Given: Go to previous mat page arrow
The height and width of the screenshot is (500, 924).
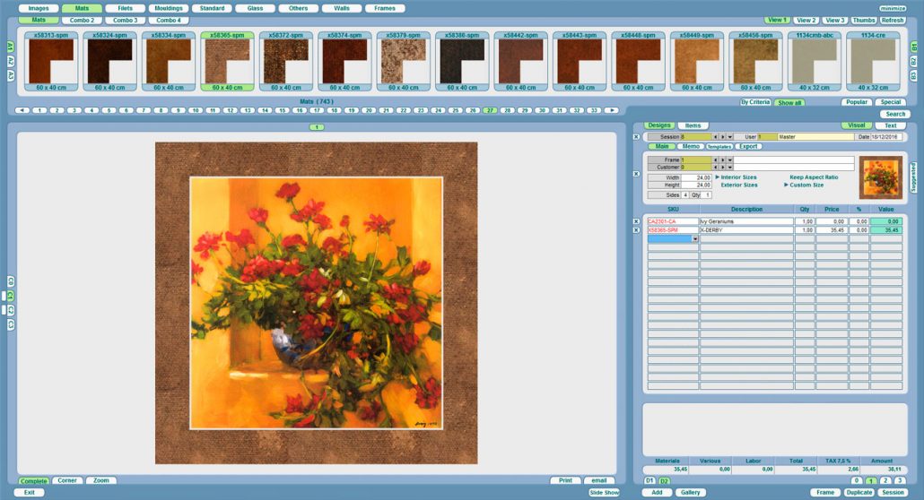Looking at the screenshot, I should pos(22,110).
